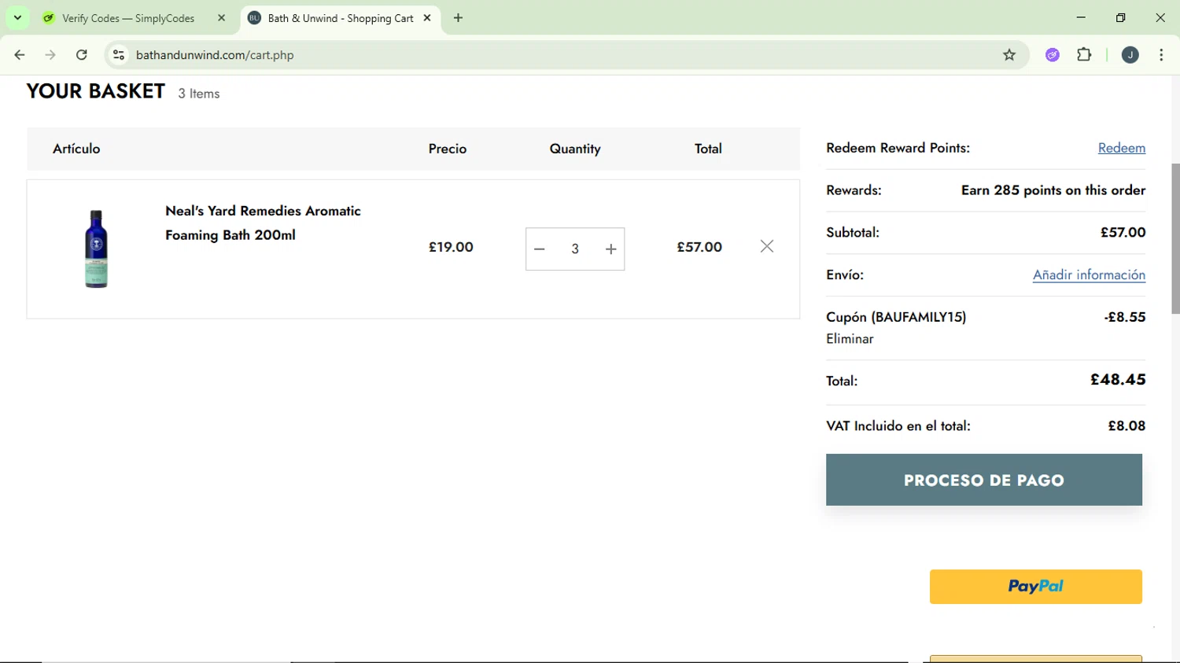Click the £8.08 VAT amount

1127,425
